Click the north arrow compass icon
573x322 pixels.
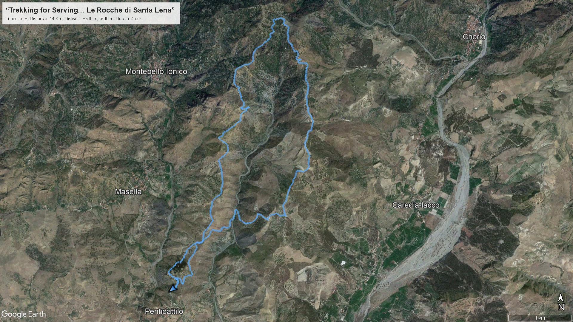pyautogui.click(x=561, y=302)
